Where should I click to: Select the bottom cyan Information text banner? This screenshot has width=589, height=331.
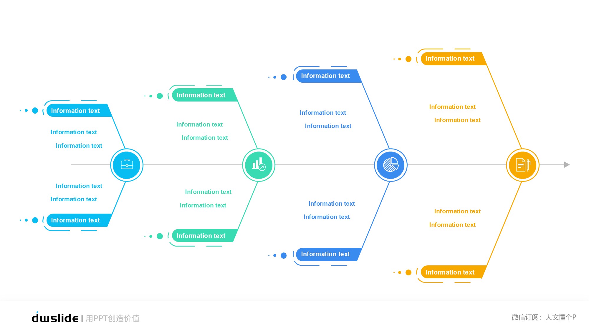tap(77, 220)
